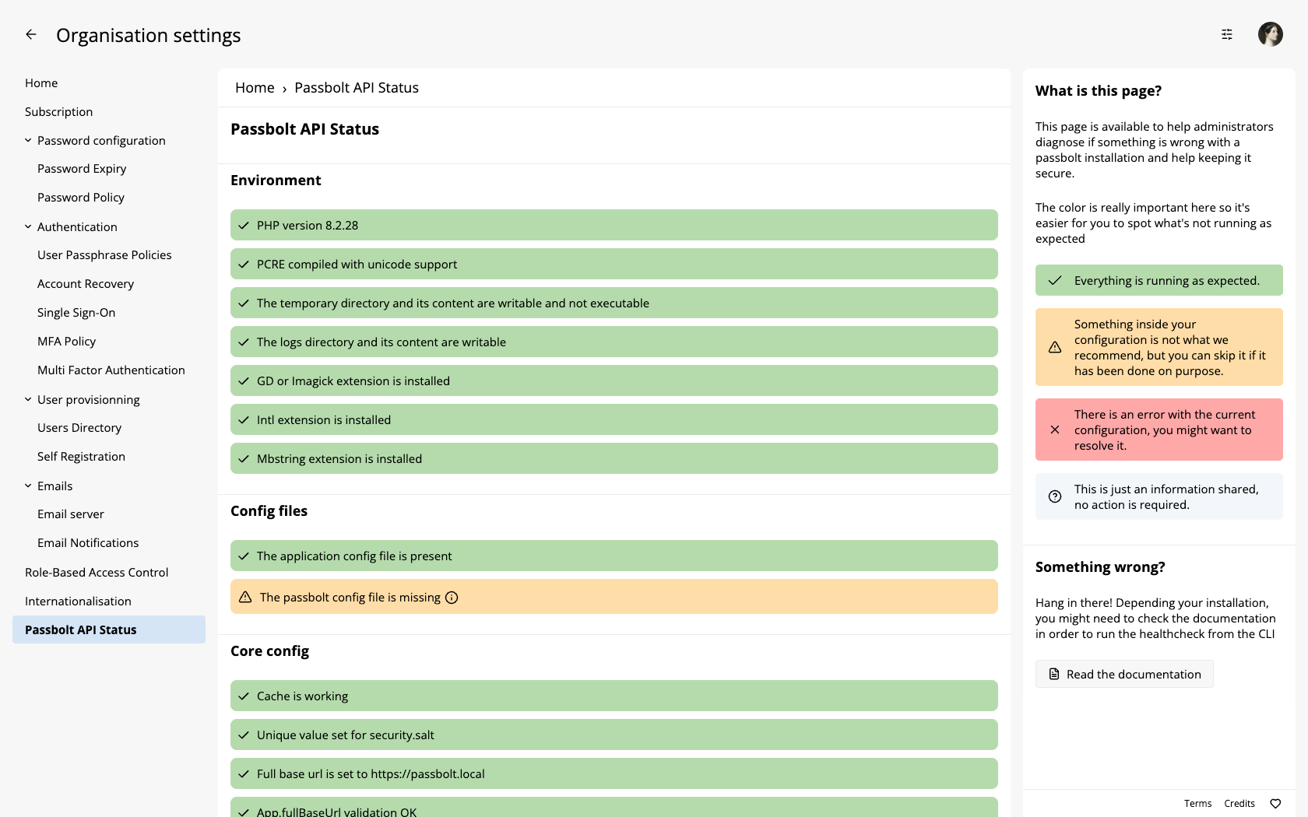The width and height of the screenshot is (1308, 817).
Task: Select Passbolt API Status in sidebar
Action: point(109,629)
